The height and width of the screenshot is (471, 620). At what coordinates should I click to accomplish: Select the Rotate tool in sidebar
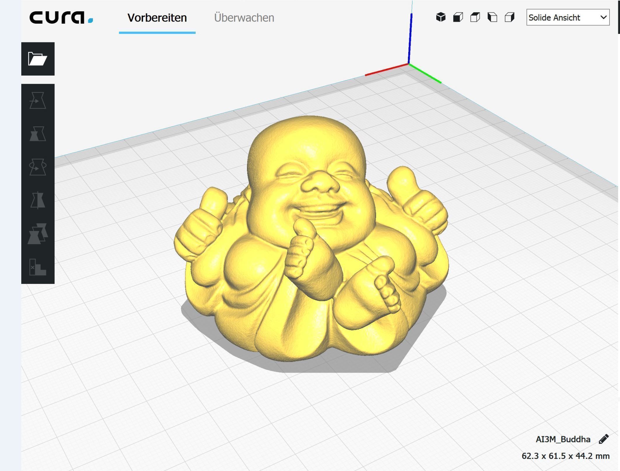tap(38, 167)
